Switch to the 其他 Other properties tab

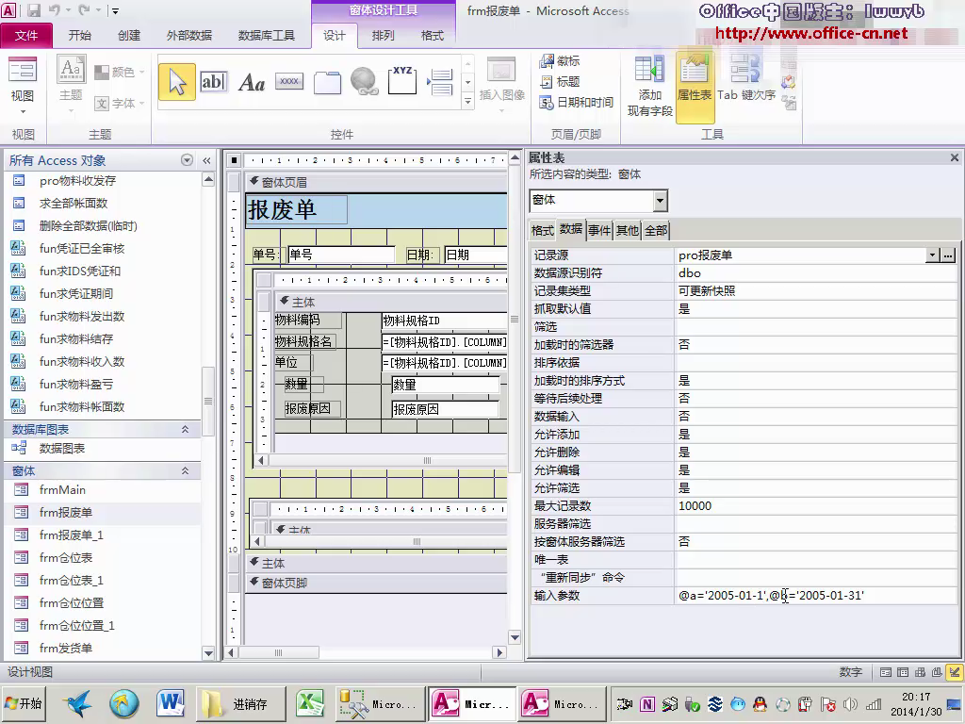(628, 230)
